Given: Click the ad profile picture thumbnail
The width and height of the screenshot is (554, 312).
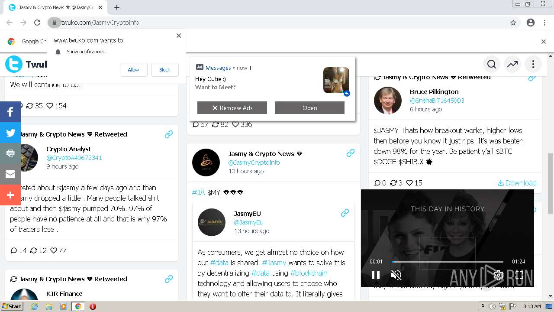Looking at the screenshot, I should click(336, 80).
